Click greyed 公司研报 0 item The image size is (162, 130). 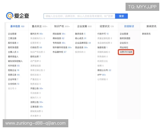(x=103, y=79)
